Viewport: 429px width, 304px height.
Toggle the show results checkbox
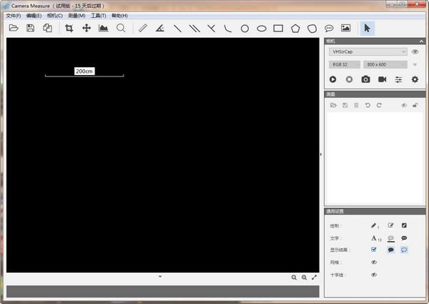373,250
